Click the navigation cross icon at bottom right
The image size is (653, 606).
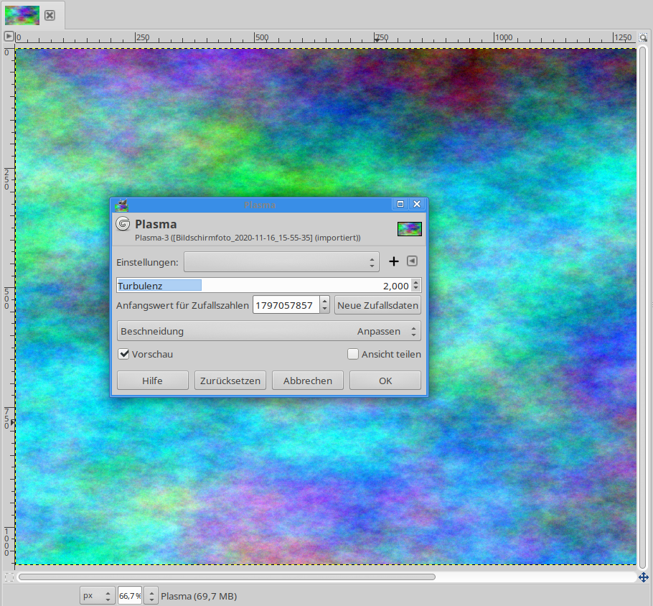pyautogui.click(x=644, y=577)
